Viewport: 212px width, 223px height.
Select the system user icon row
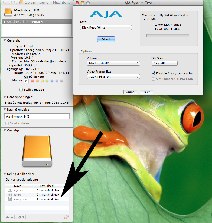(x=10, y=190)
